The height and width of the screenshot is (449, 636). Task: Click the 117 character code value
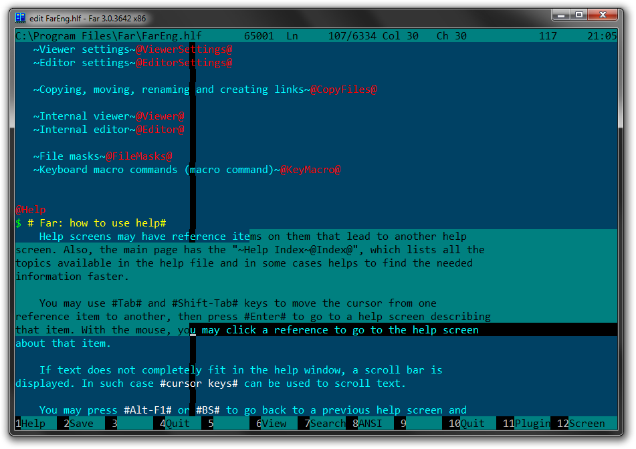point(548,35)
